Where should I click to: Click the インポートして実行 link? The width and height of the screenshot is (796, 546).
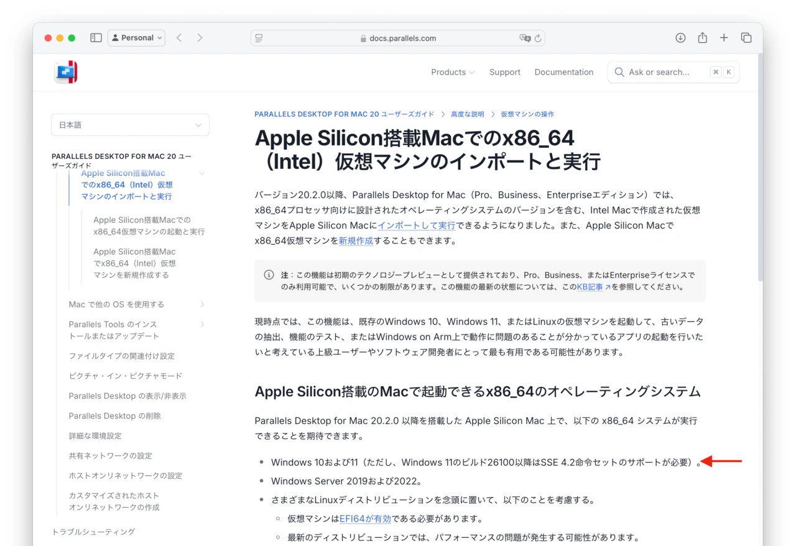pyautogui.click(x=416, y=225)
